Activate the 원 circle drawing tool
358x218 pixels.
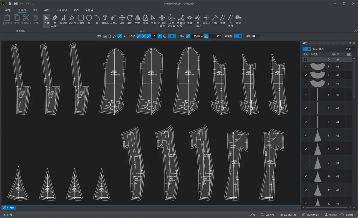89,19
